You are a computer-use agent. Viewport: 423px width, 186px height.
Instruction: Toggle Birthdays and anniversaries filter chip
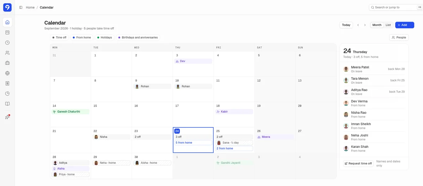(138, 37)
